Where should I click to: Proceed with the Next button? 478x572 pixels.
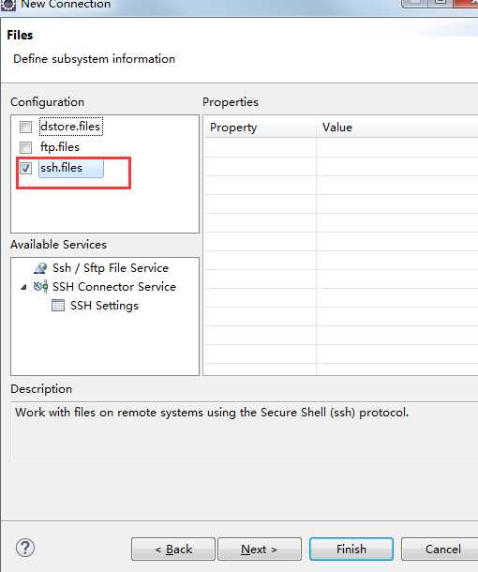(260, 549)
